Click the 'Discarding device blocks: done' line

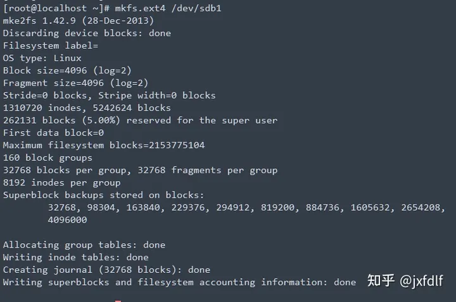point(87,33)
